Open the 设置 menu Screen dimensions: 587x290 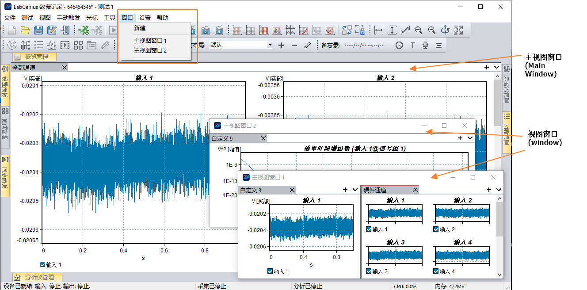pyautogui.click(x=145, y=18)
